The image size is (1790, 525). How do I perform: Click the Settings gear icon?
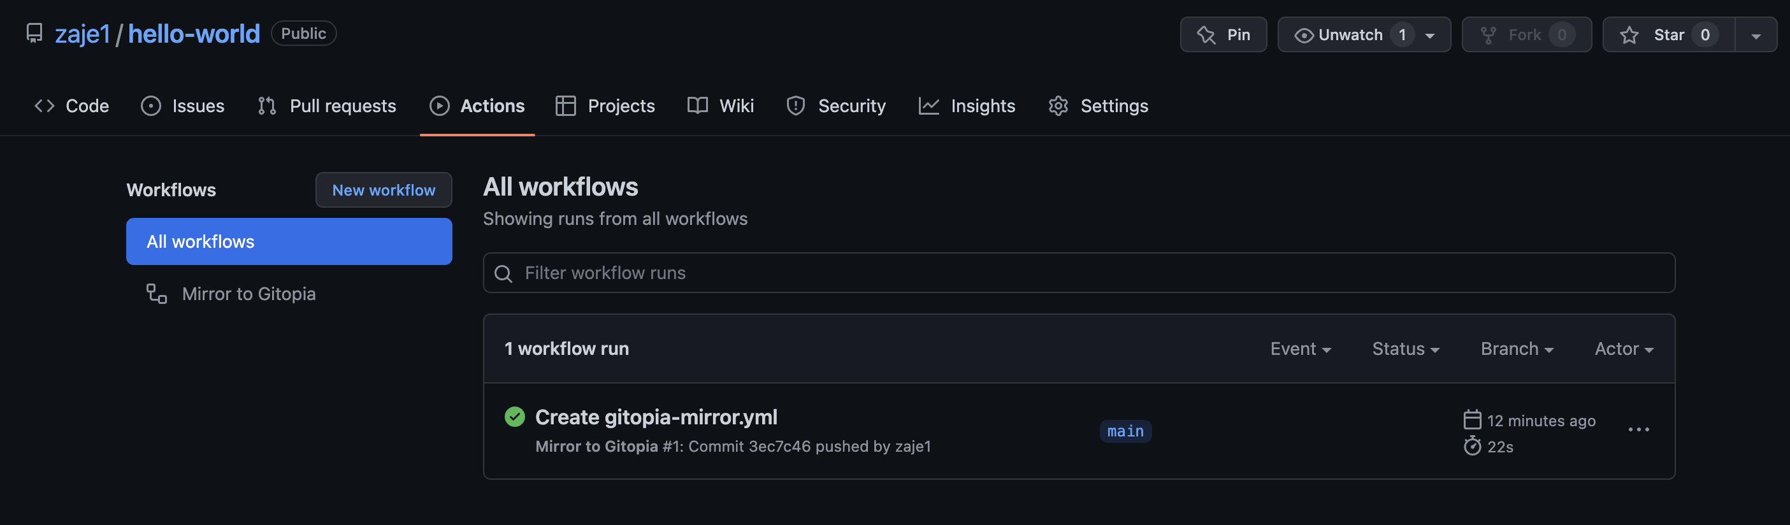click(x=1058, y=106)
